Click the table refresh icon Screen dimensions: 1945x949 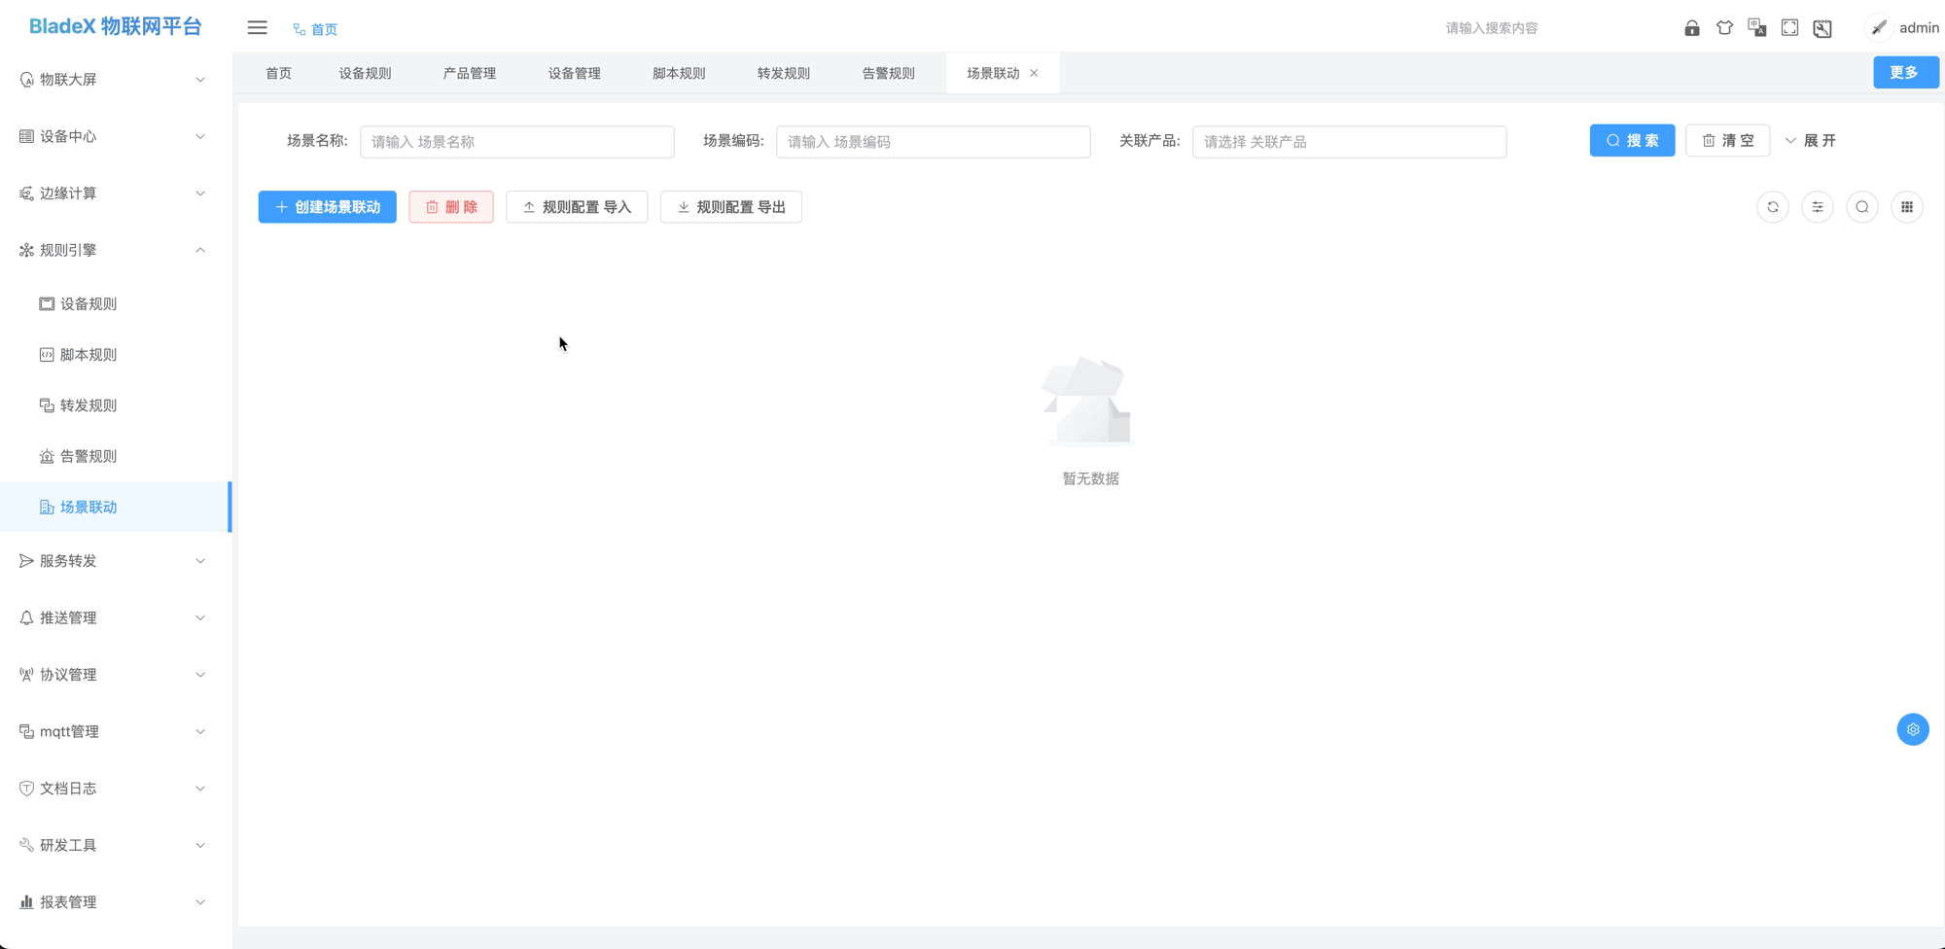(x=1773, y=207)
